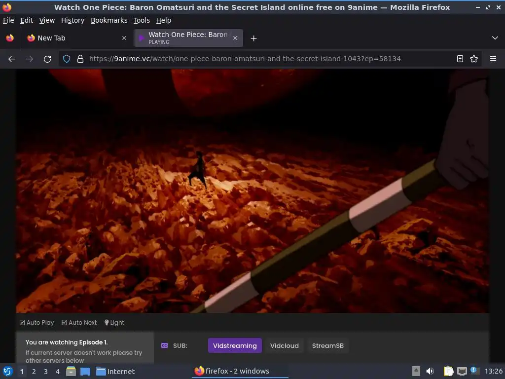Click the 13:26 clock
This screenshot has height=379, width=505.
[493, 371]
